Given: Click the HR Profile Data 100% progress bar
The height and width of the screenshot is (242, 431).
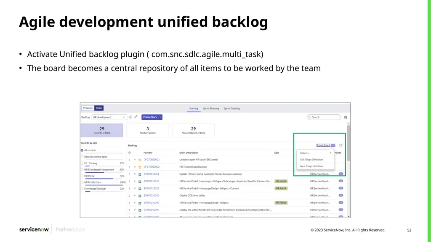Looking at the screenshot, I should click(104, 185).
